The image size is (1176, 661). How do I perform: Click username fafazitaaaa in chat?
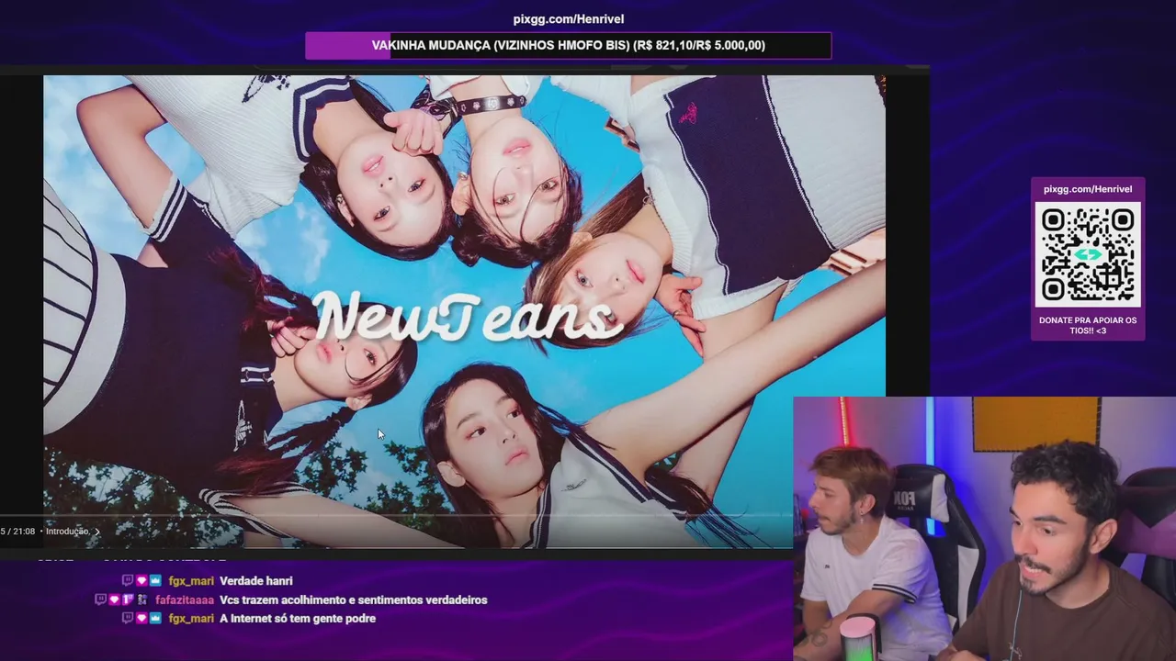click(185, 600)
